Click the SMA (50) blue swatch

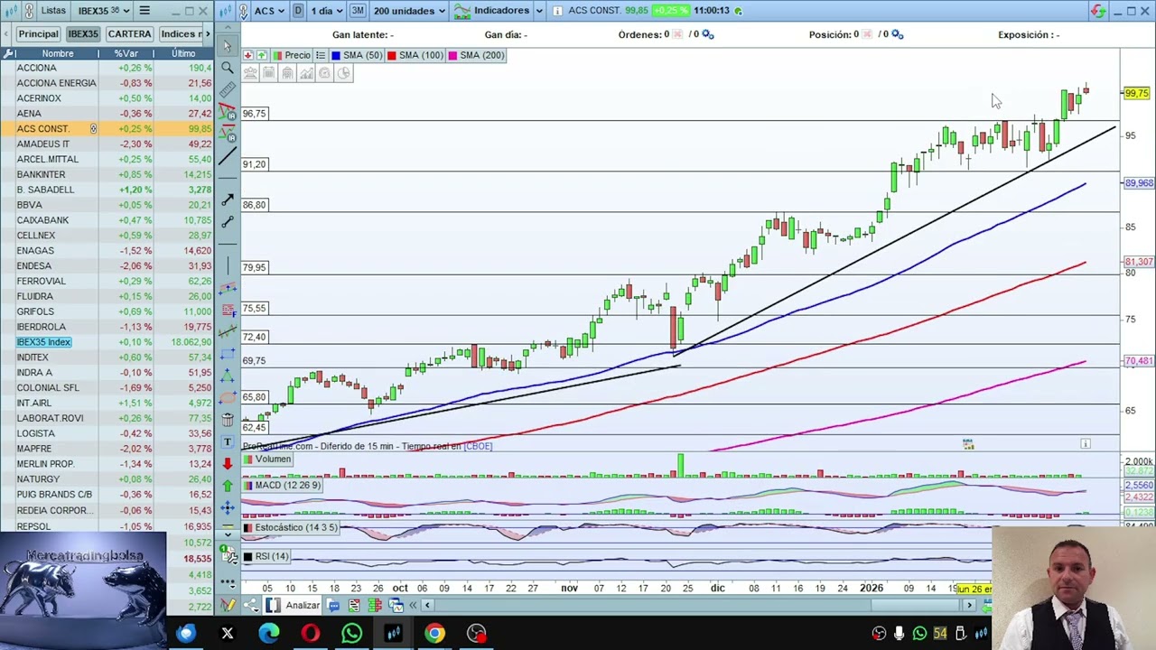[x=336, y=55]
